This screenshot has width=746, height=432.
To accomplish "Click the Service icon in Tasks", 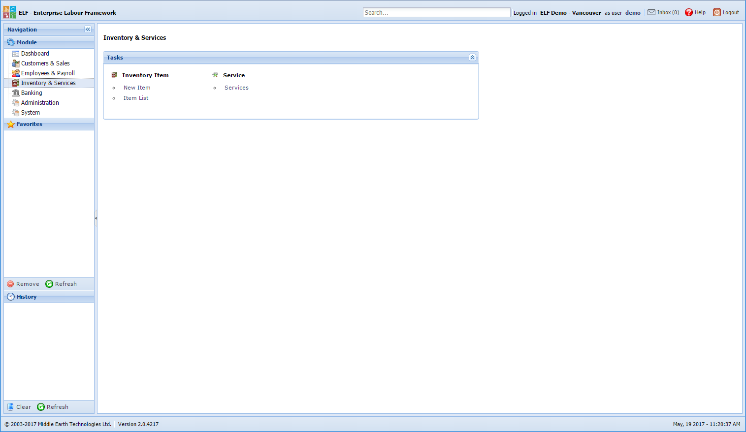I will 215,75.
